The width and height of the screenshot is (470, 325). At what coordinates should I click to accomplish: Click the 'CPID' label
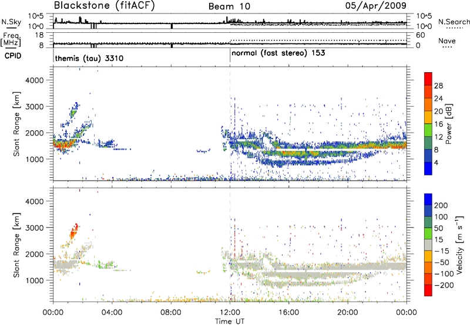point(13,56)
